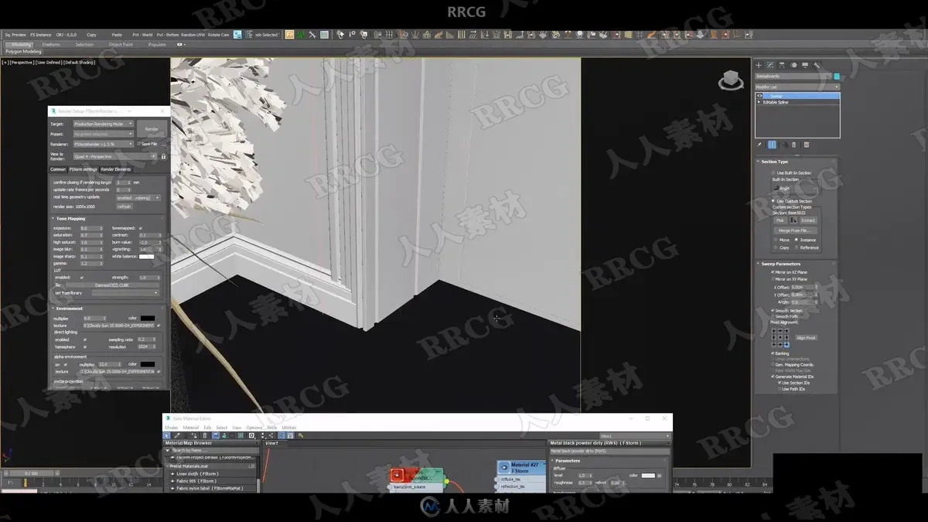Click the Extract button
The width and height of the screenshot is (928, 522).
[x=808, y=220]
